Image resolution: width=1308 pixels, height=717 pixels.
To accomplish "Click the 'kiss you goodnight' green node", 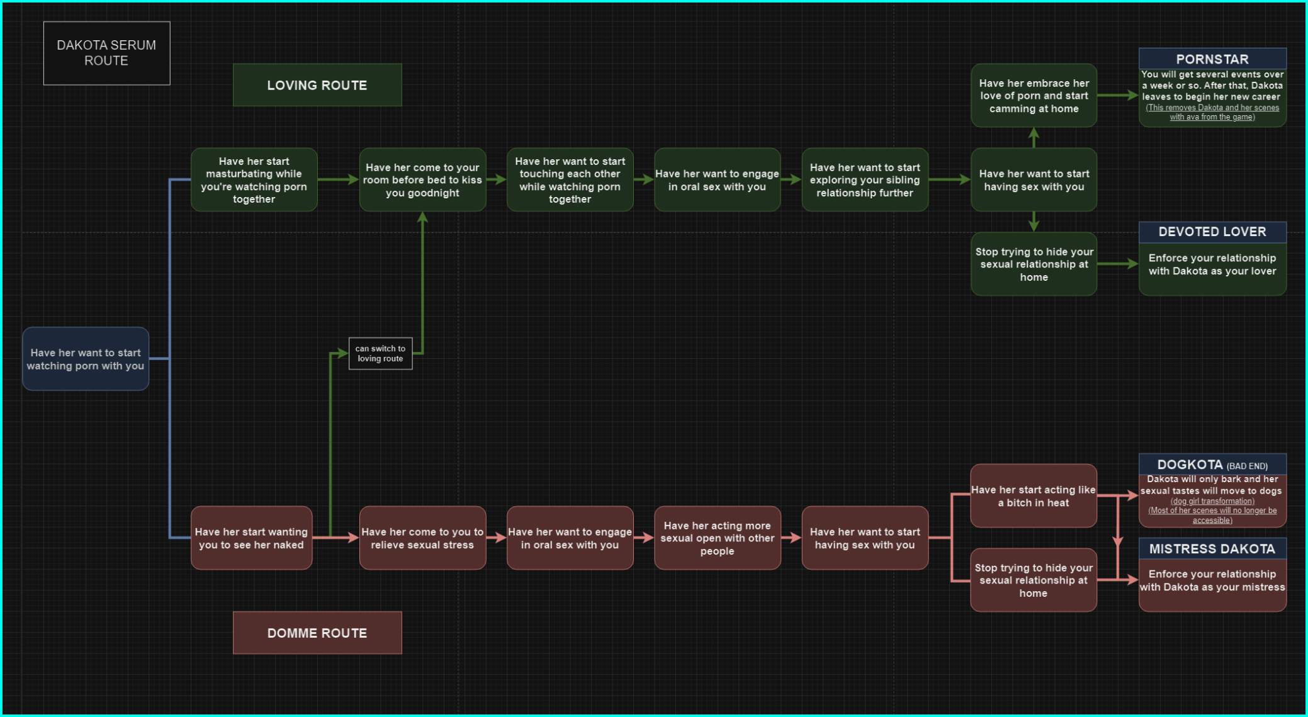I will 422,180.
